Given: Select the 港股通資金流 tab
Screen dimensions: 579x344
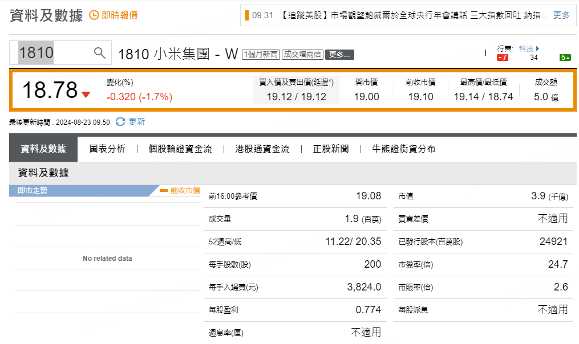Looking at the screenshot, I should (262, 149).
